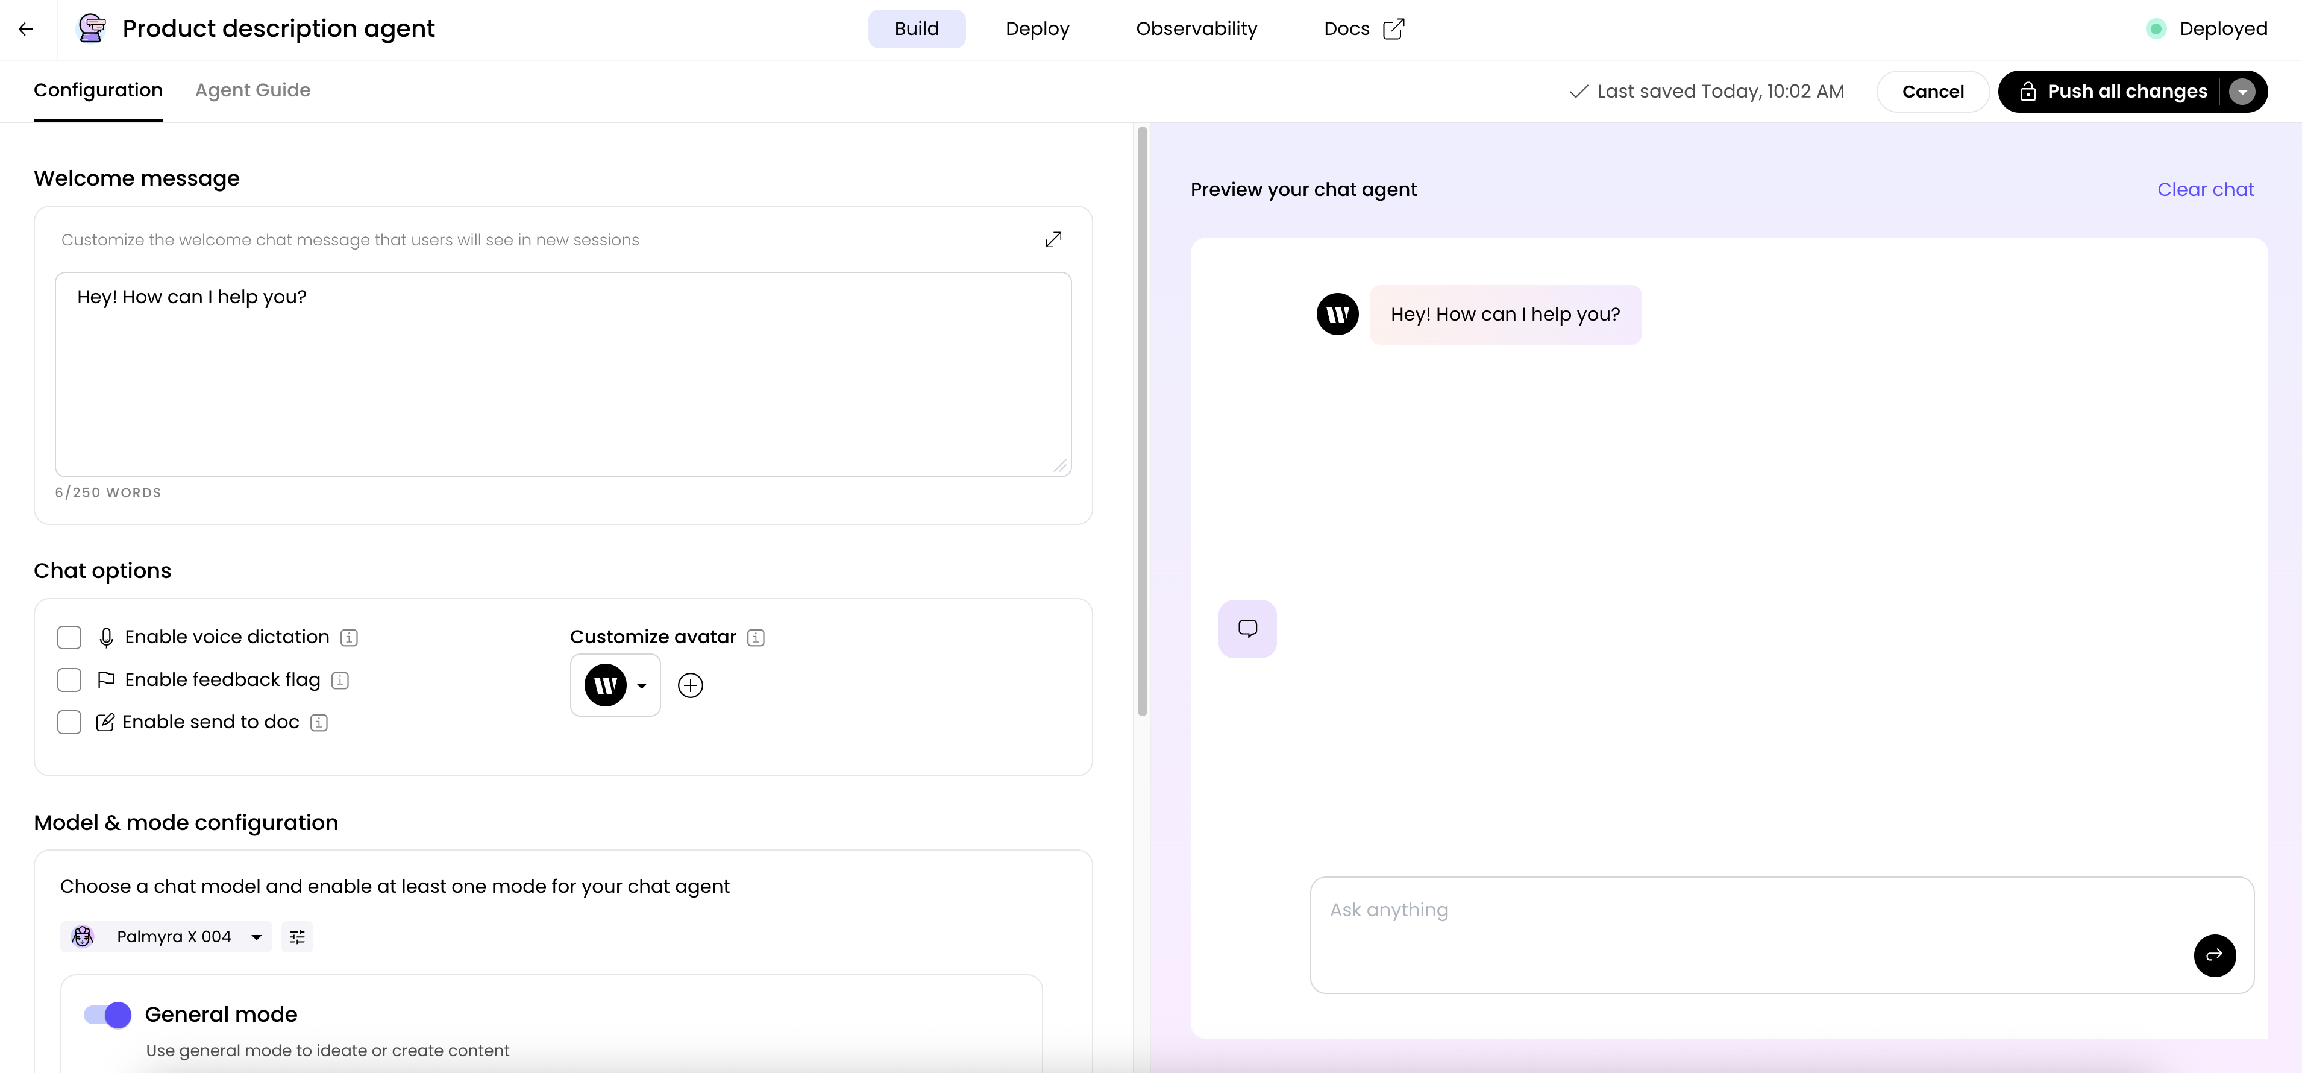The width and height of the screenshot is (2302, 1073).
Task: Click 'Choose a chat model' instruction text
Action: pos(395,886)
